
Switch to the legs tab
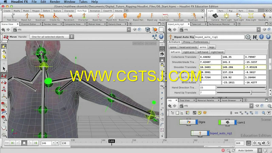(211, 47)
